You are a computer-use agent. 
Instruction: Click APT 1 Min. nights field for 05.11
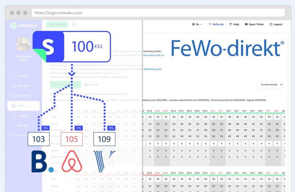pos(253,144)
